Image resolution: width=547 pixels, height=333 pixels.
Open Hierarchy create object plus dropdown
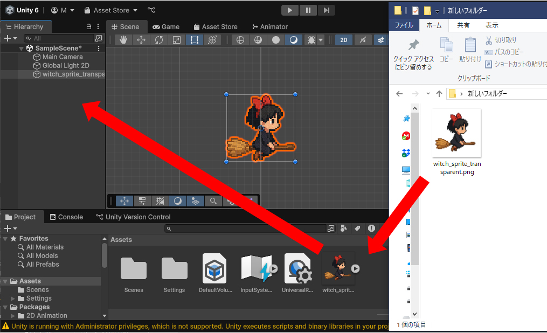10,38
